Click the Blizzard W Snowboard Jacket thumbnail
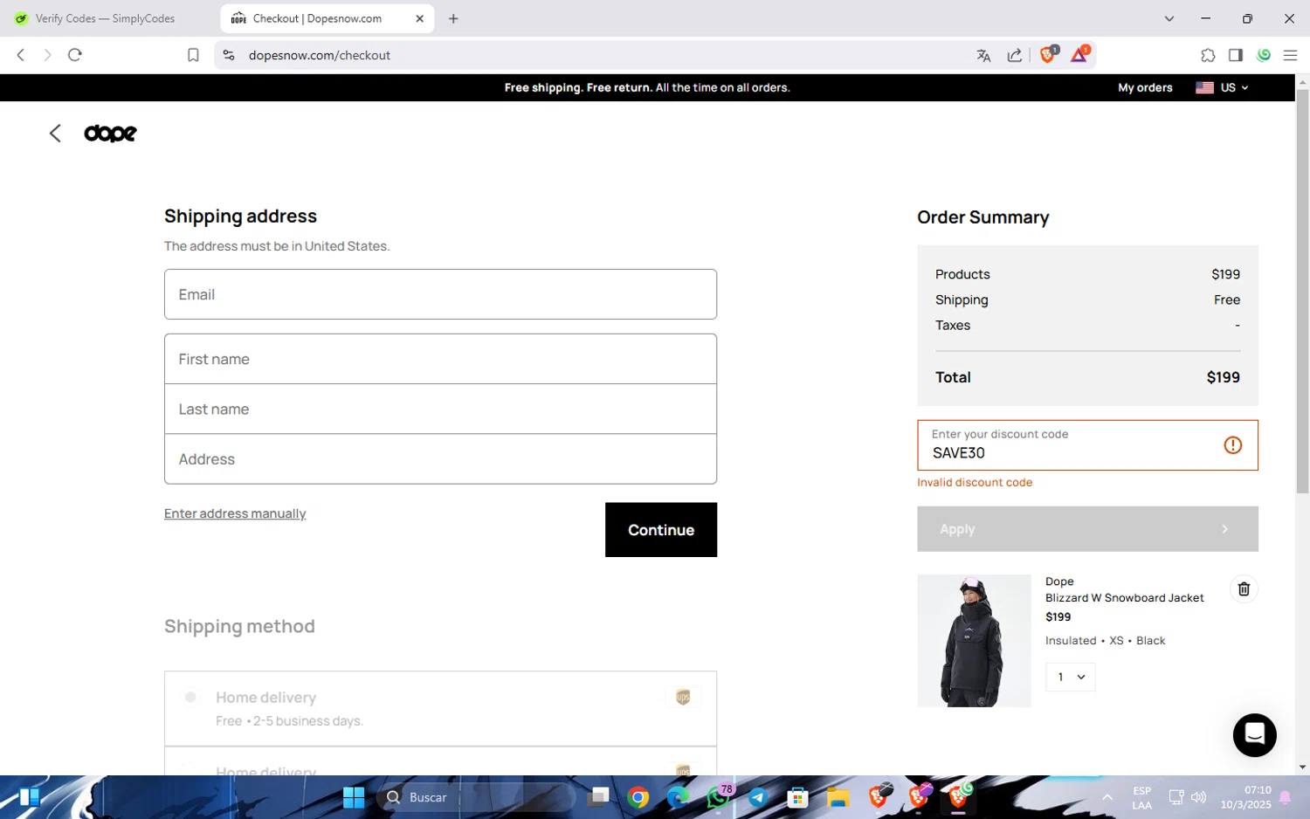This screenshot has width=1310, height=819. 974,641
